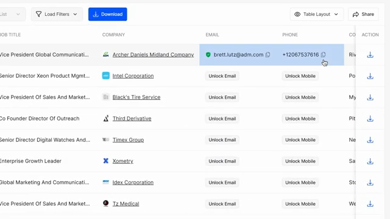Copy phone number +12067537616 icon
Viewport: 390px width, 219px height.
323,55
